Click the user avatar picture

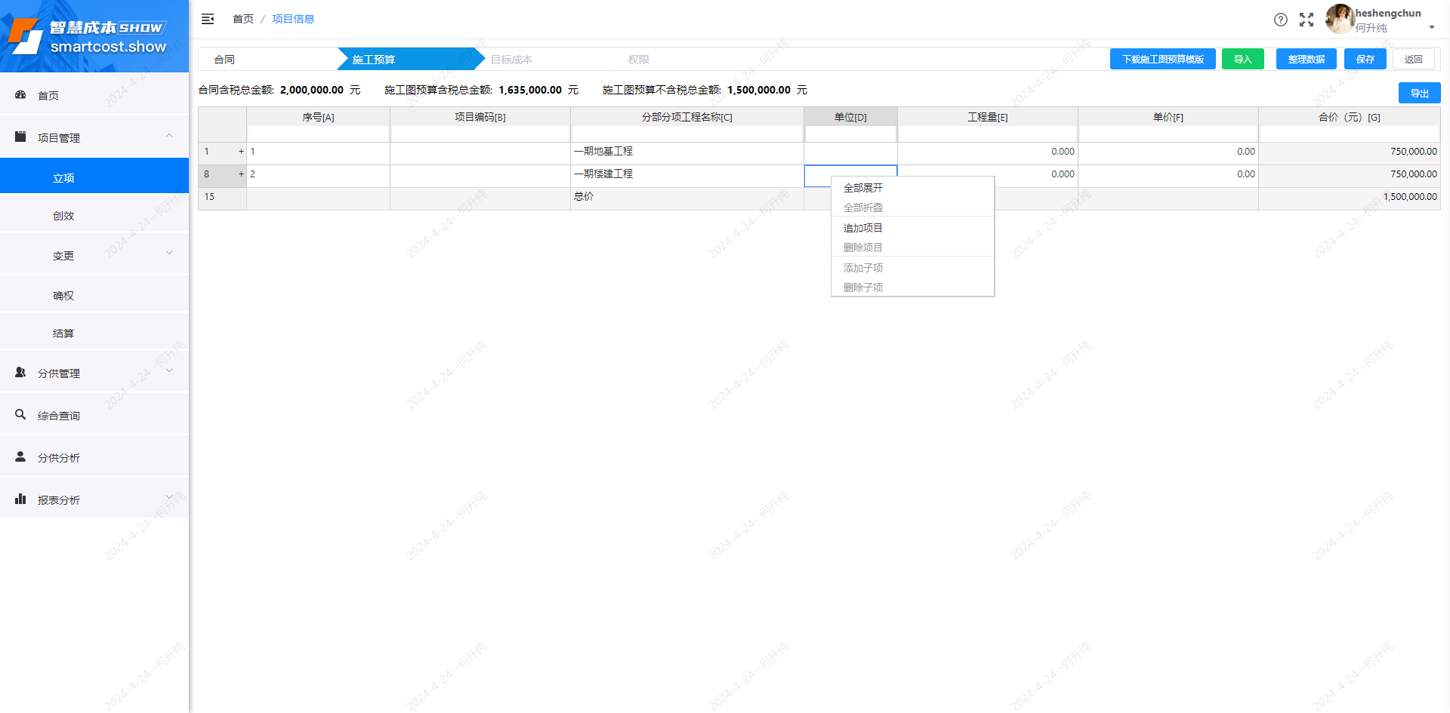point(1339,19)
